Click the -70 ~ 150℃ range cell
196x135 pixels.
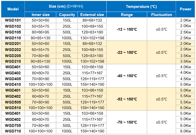[x=127, y=122]
